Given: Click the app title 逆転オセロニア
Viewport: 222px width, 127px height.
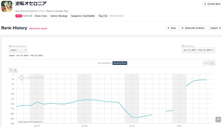Looking at the screenshot, I should point(31,3).
